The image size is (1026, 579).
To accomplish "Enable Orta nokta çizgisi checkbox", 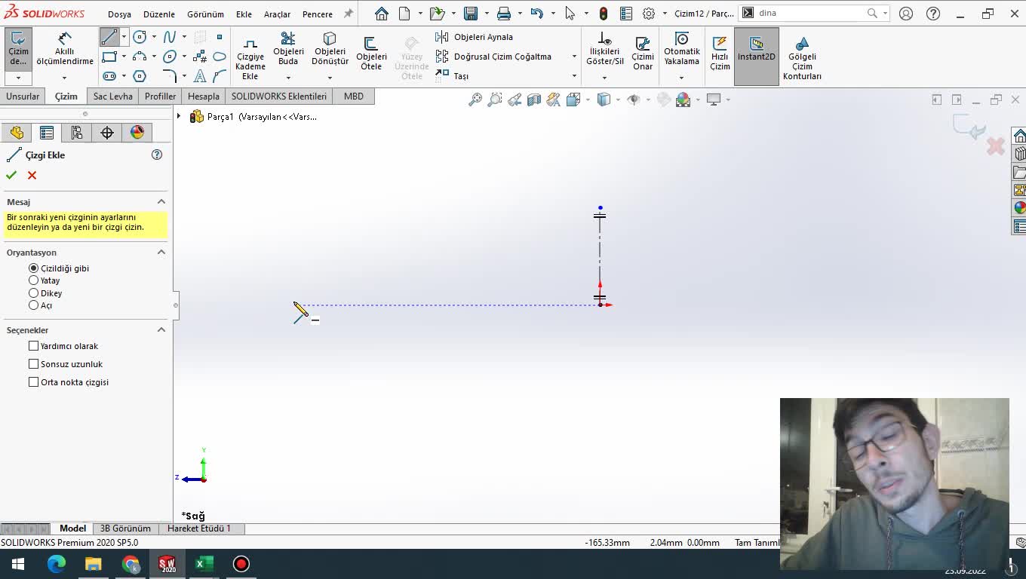I will pos(33,382).
